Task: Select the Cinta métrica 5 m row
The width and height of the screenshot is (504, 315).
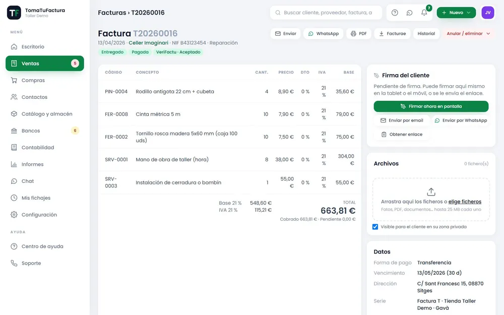Action: [229, 114]
